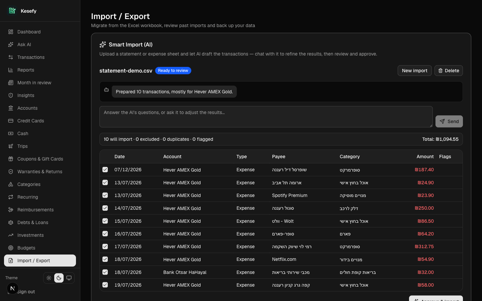Click the Trips airplane icon
Viewport: 482px width, 301px height.
click(x=11, y=146)
